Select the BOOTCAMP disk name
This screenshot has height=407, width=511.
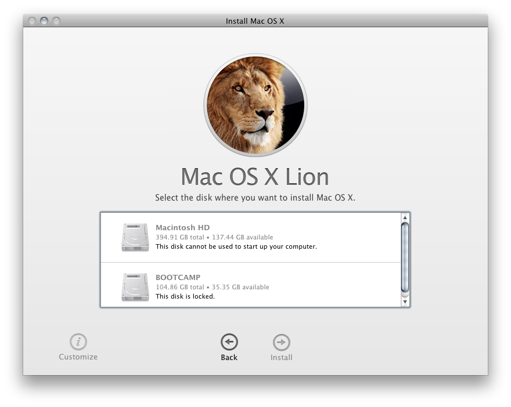(178, 277)
